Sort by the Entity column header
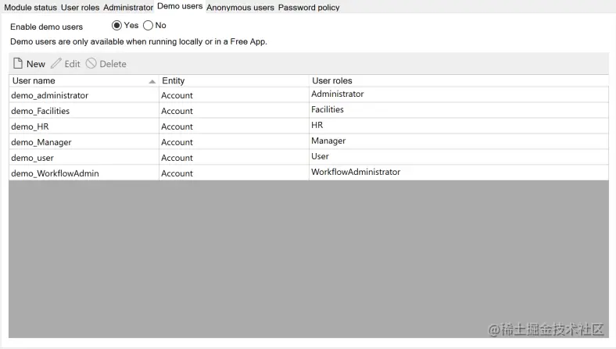Screen dimensions: 616x349 174,81
